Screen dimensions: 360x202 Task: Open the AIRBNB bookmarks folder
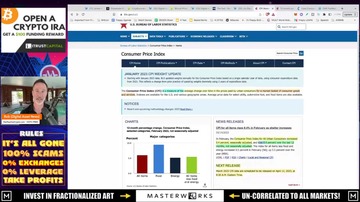pos(337,20)
